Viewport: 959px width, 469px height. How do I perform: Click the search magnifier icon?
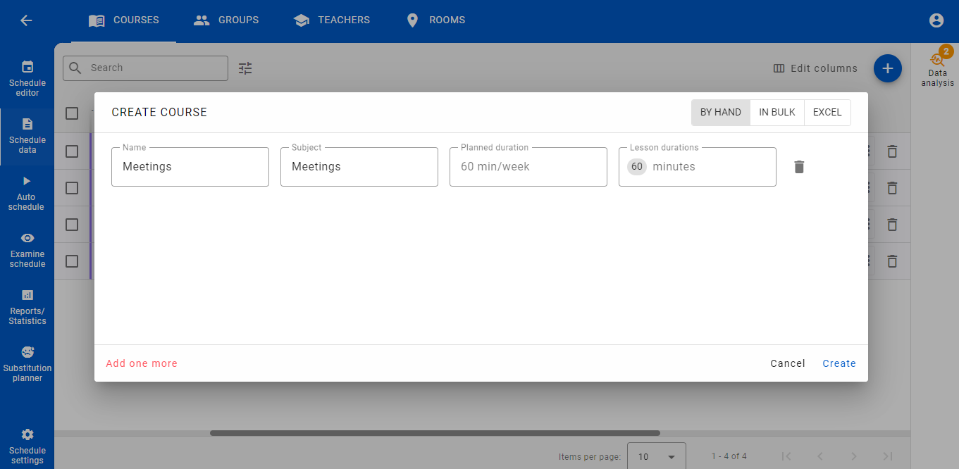tap(76, 68)
